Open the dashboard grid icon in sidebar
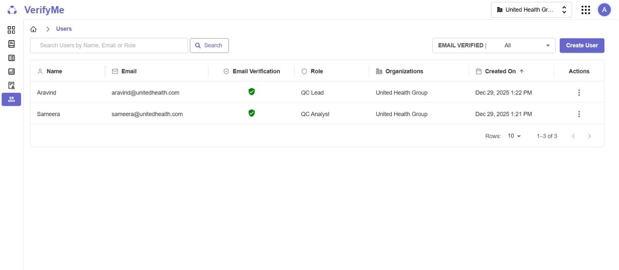Image resolution: width=619 pixels, height=270 pixels. (11, 30)
